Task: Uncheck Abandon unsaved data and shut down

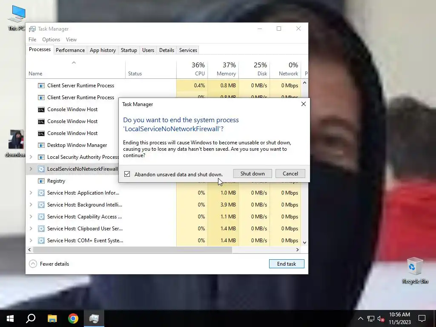Action: [x=127, y=174]
